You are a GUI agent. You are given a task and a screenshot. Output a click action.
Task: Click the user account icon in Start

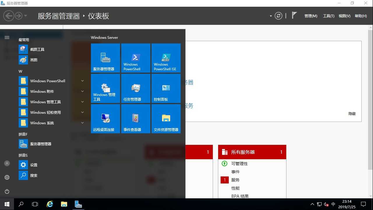click(7, 163)
